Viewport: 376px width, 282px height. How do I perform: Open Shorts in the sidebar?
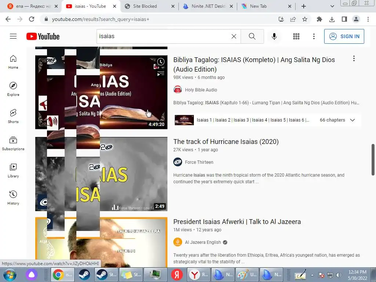tap(13, 116)
